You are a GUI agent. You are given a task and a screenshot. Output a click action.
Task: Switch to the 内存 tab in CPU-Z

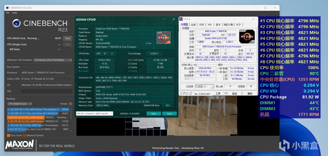[202, 25]
